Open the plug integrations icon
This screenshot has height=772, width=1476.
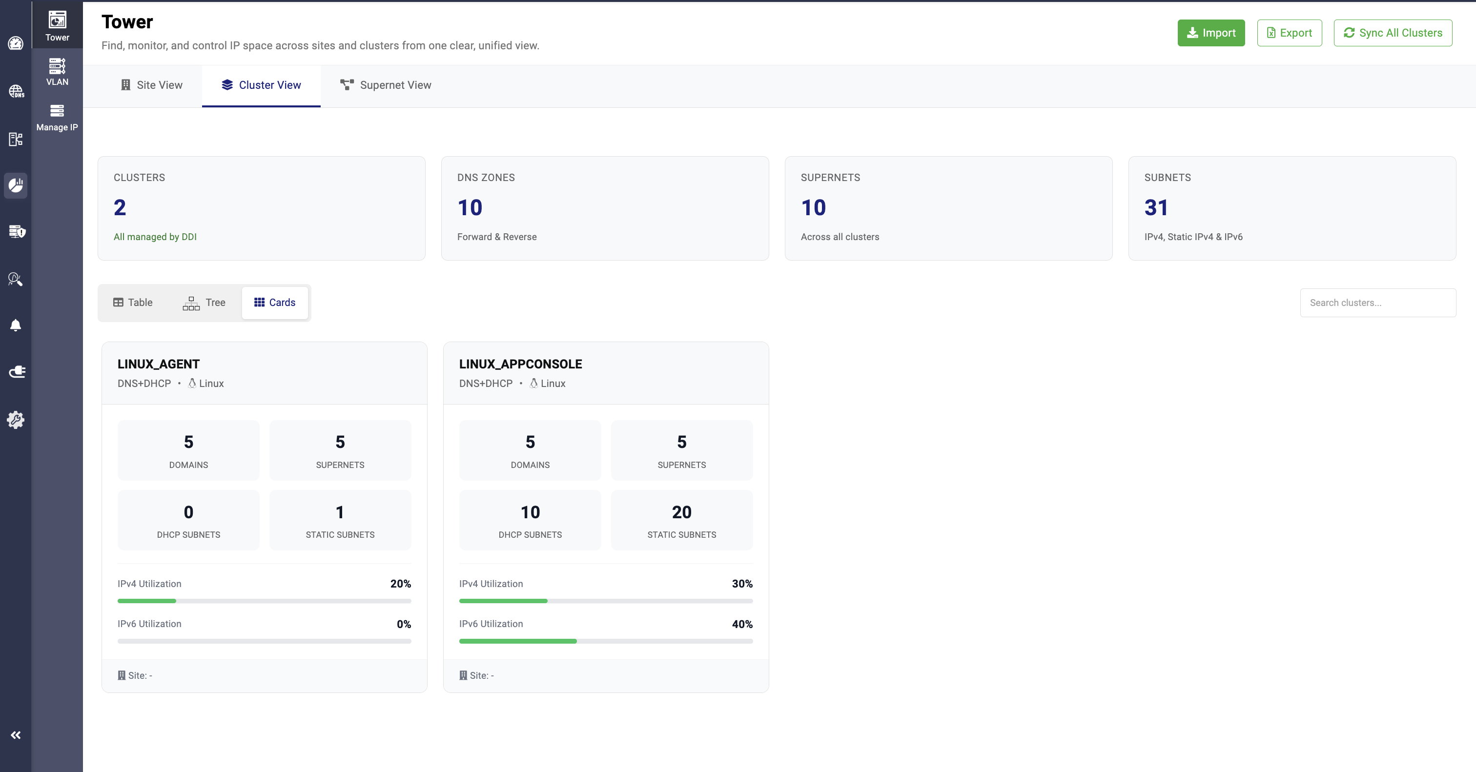16,372
